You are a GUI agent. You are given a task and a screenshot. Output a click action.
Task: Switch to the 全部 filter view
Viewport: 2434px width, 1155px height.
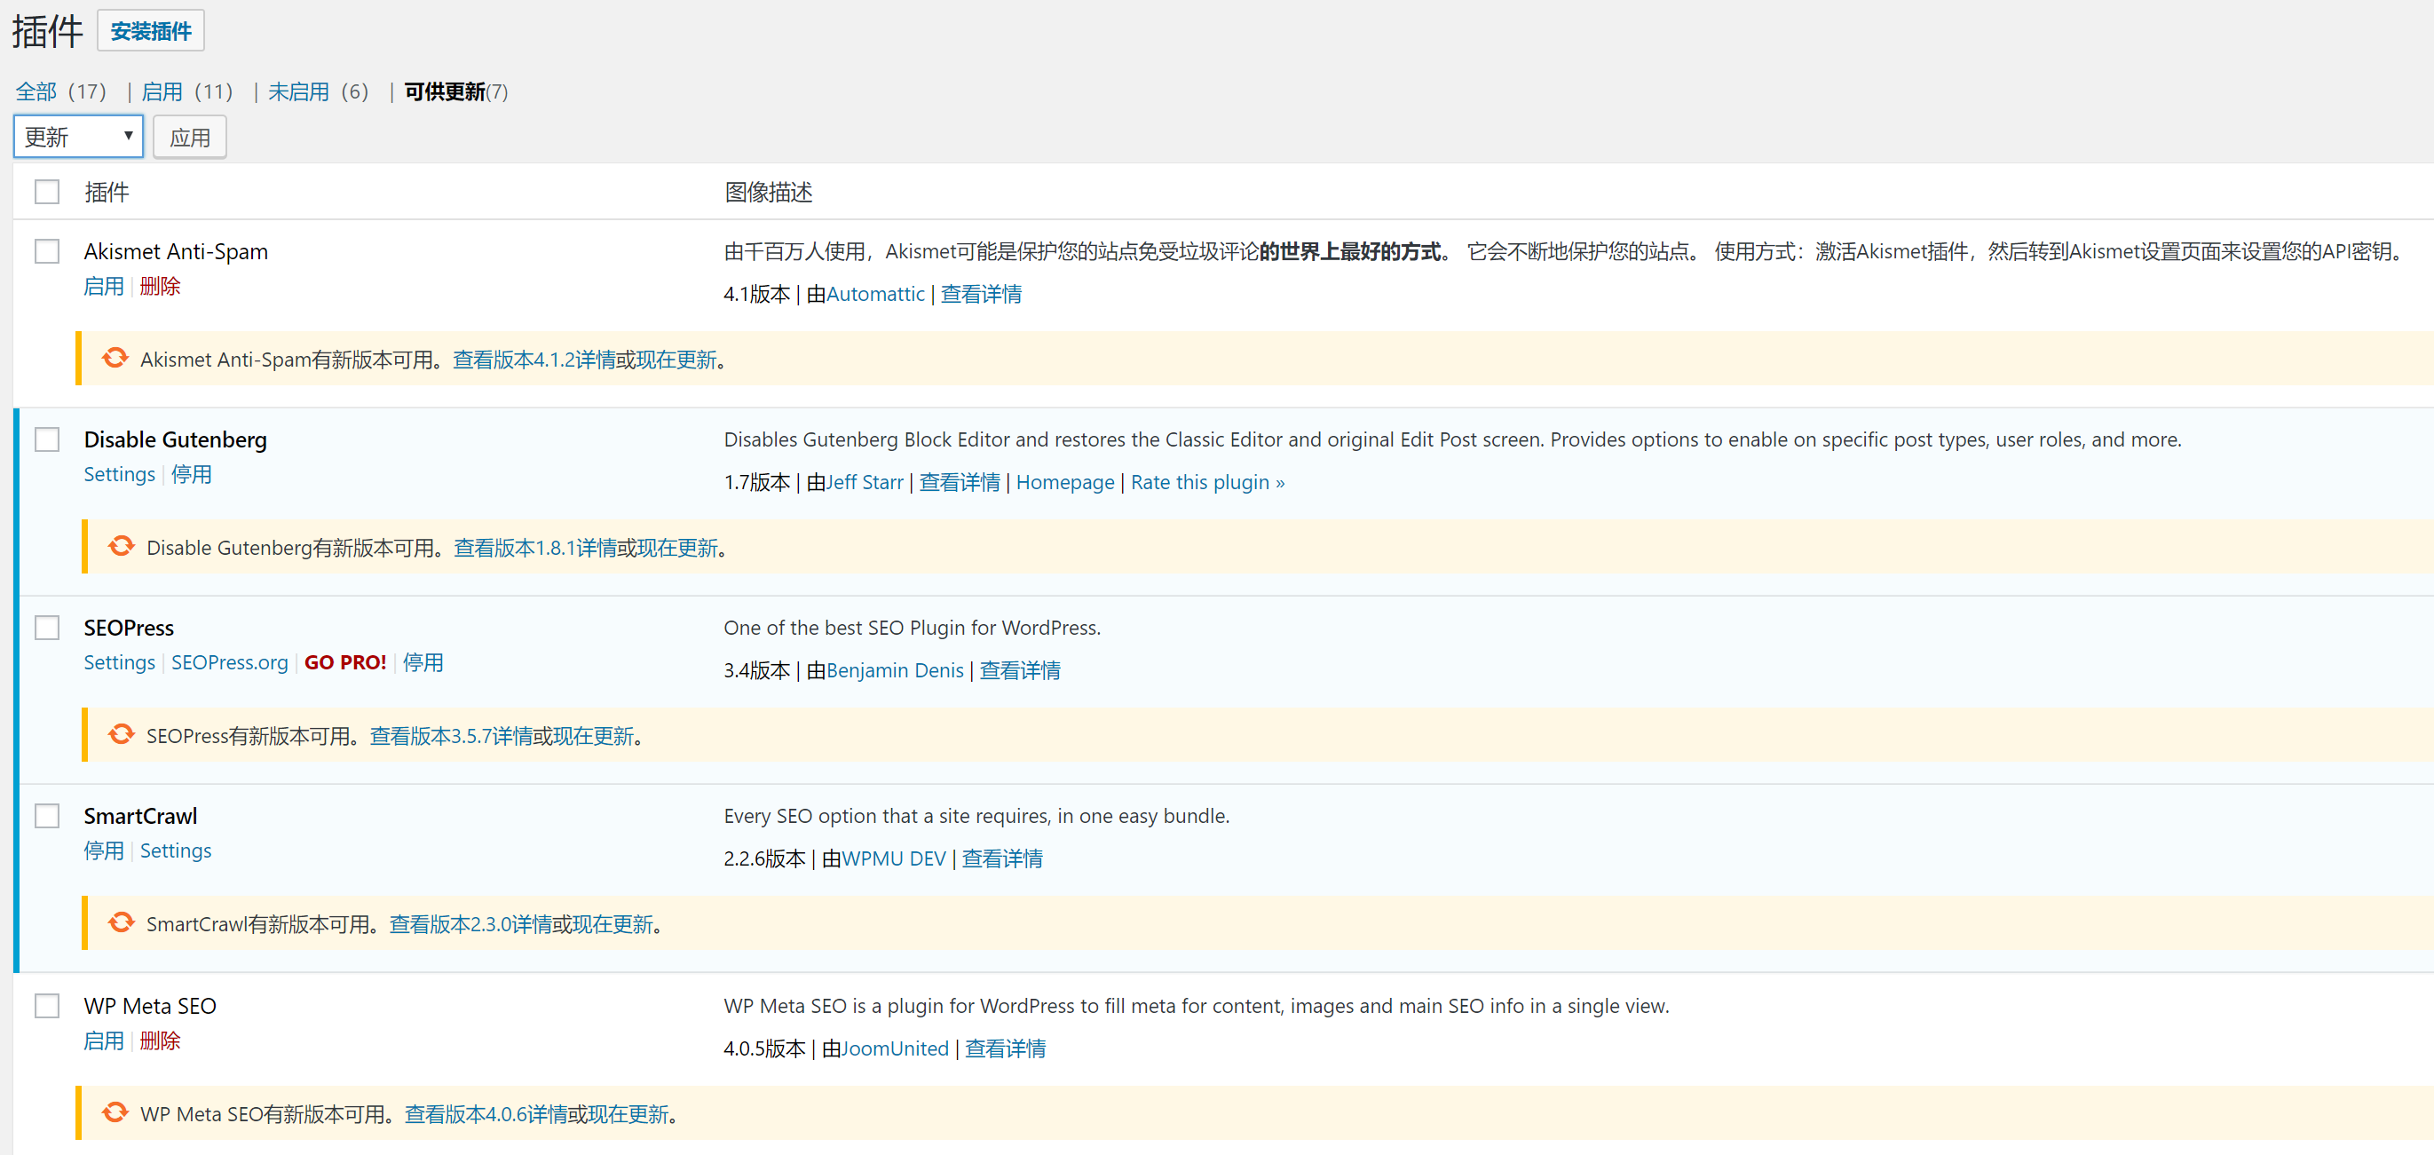35,91
